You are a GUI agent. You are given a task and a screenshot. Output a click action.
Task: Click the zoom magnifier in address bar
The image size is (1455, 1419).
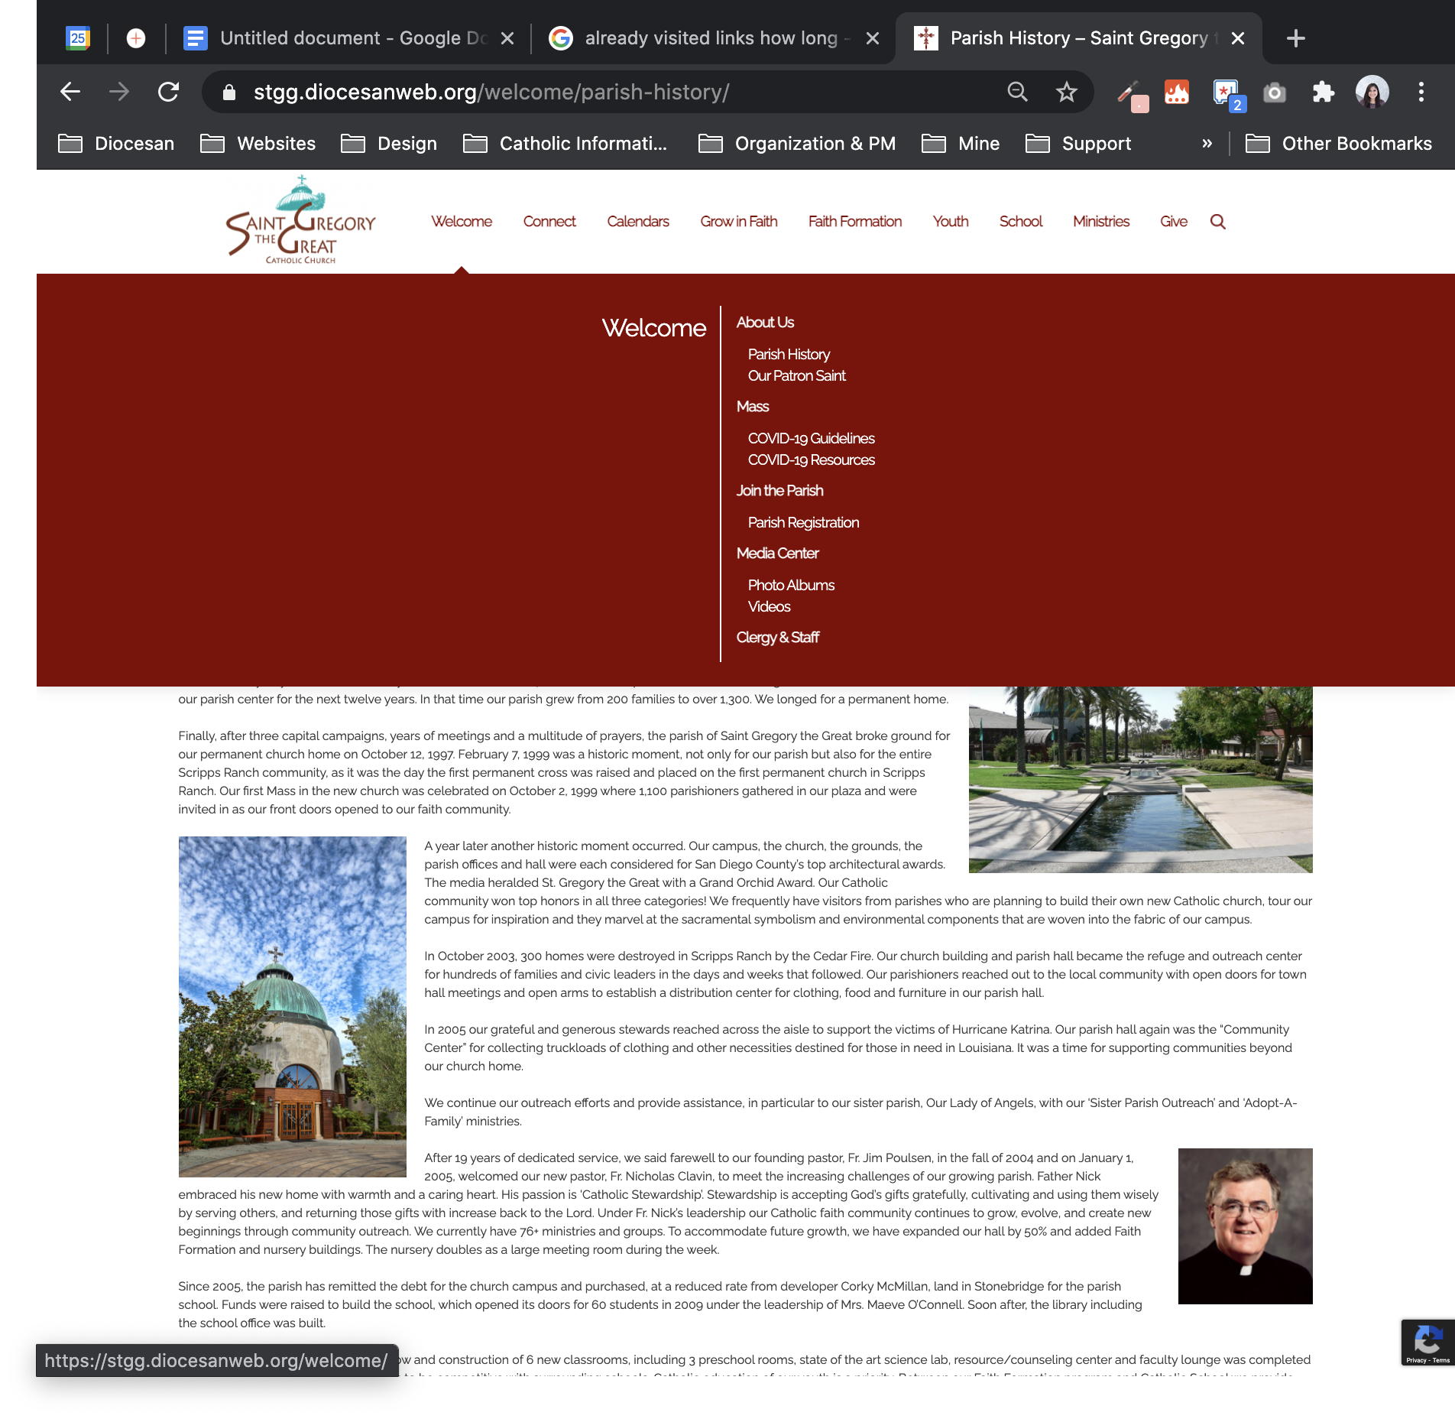1017,93
